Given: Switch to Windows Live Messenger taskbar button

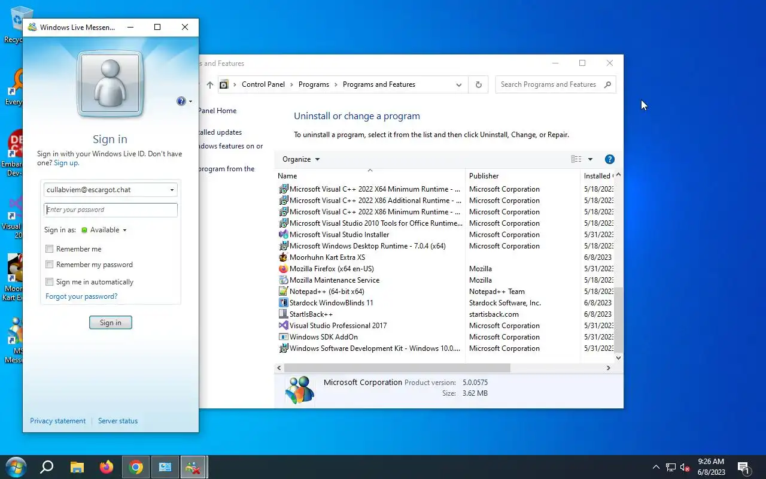Looking at the screenshot, I should [194, 467].
